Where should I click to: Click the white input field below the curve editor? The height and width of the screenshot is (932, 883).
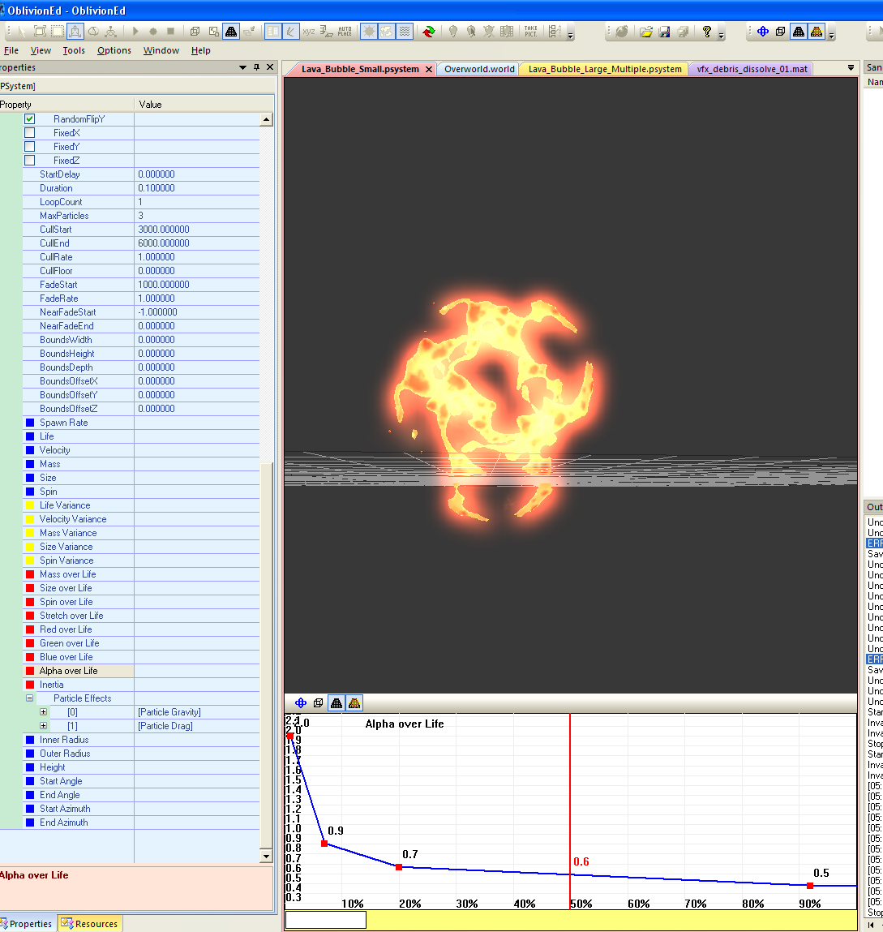click(x=326, y=920)
